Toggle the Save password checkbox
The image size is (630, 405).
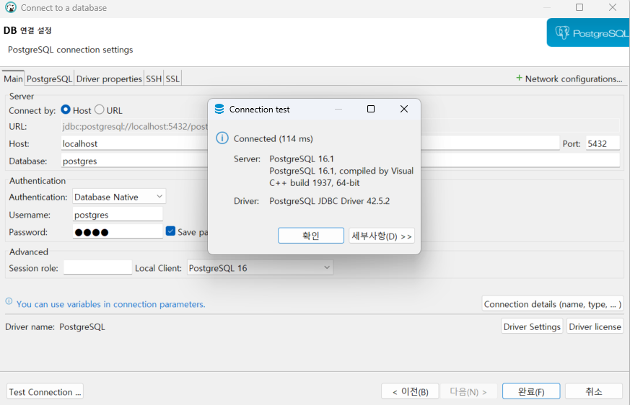[170, 231]
